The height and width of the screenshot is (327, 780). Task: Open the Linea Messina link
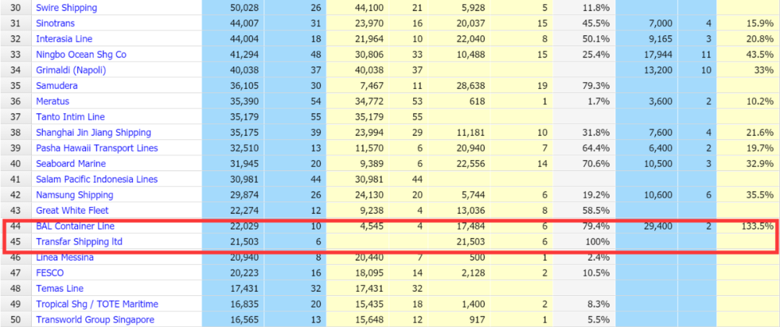(x=66, y=258)
